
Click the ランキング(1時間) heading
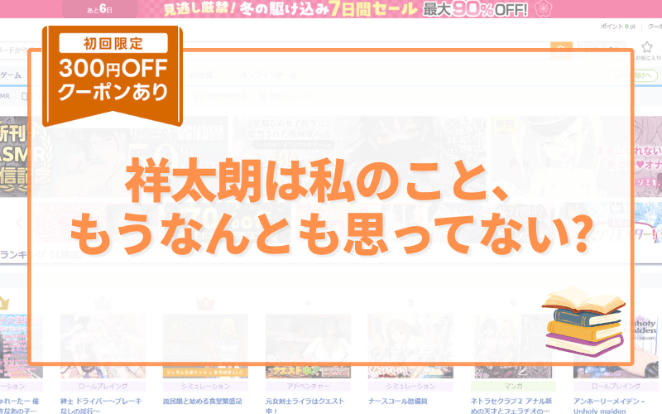(41, 254)
